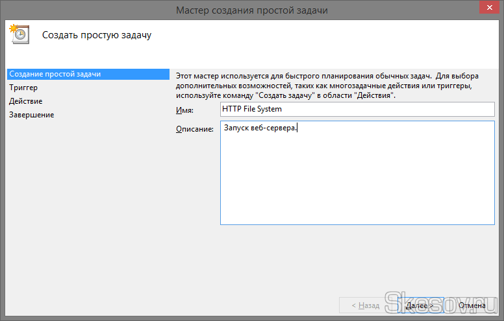Select the Создание простой задачи step
This screenshot has width=504, height=321.
click(88, 74)
